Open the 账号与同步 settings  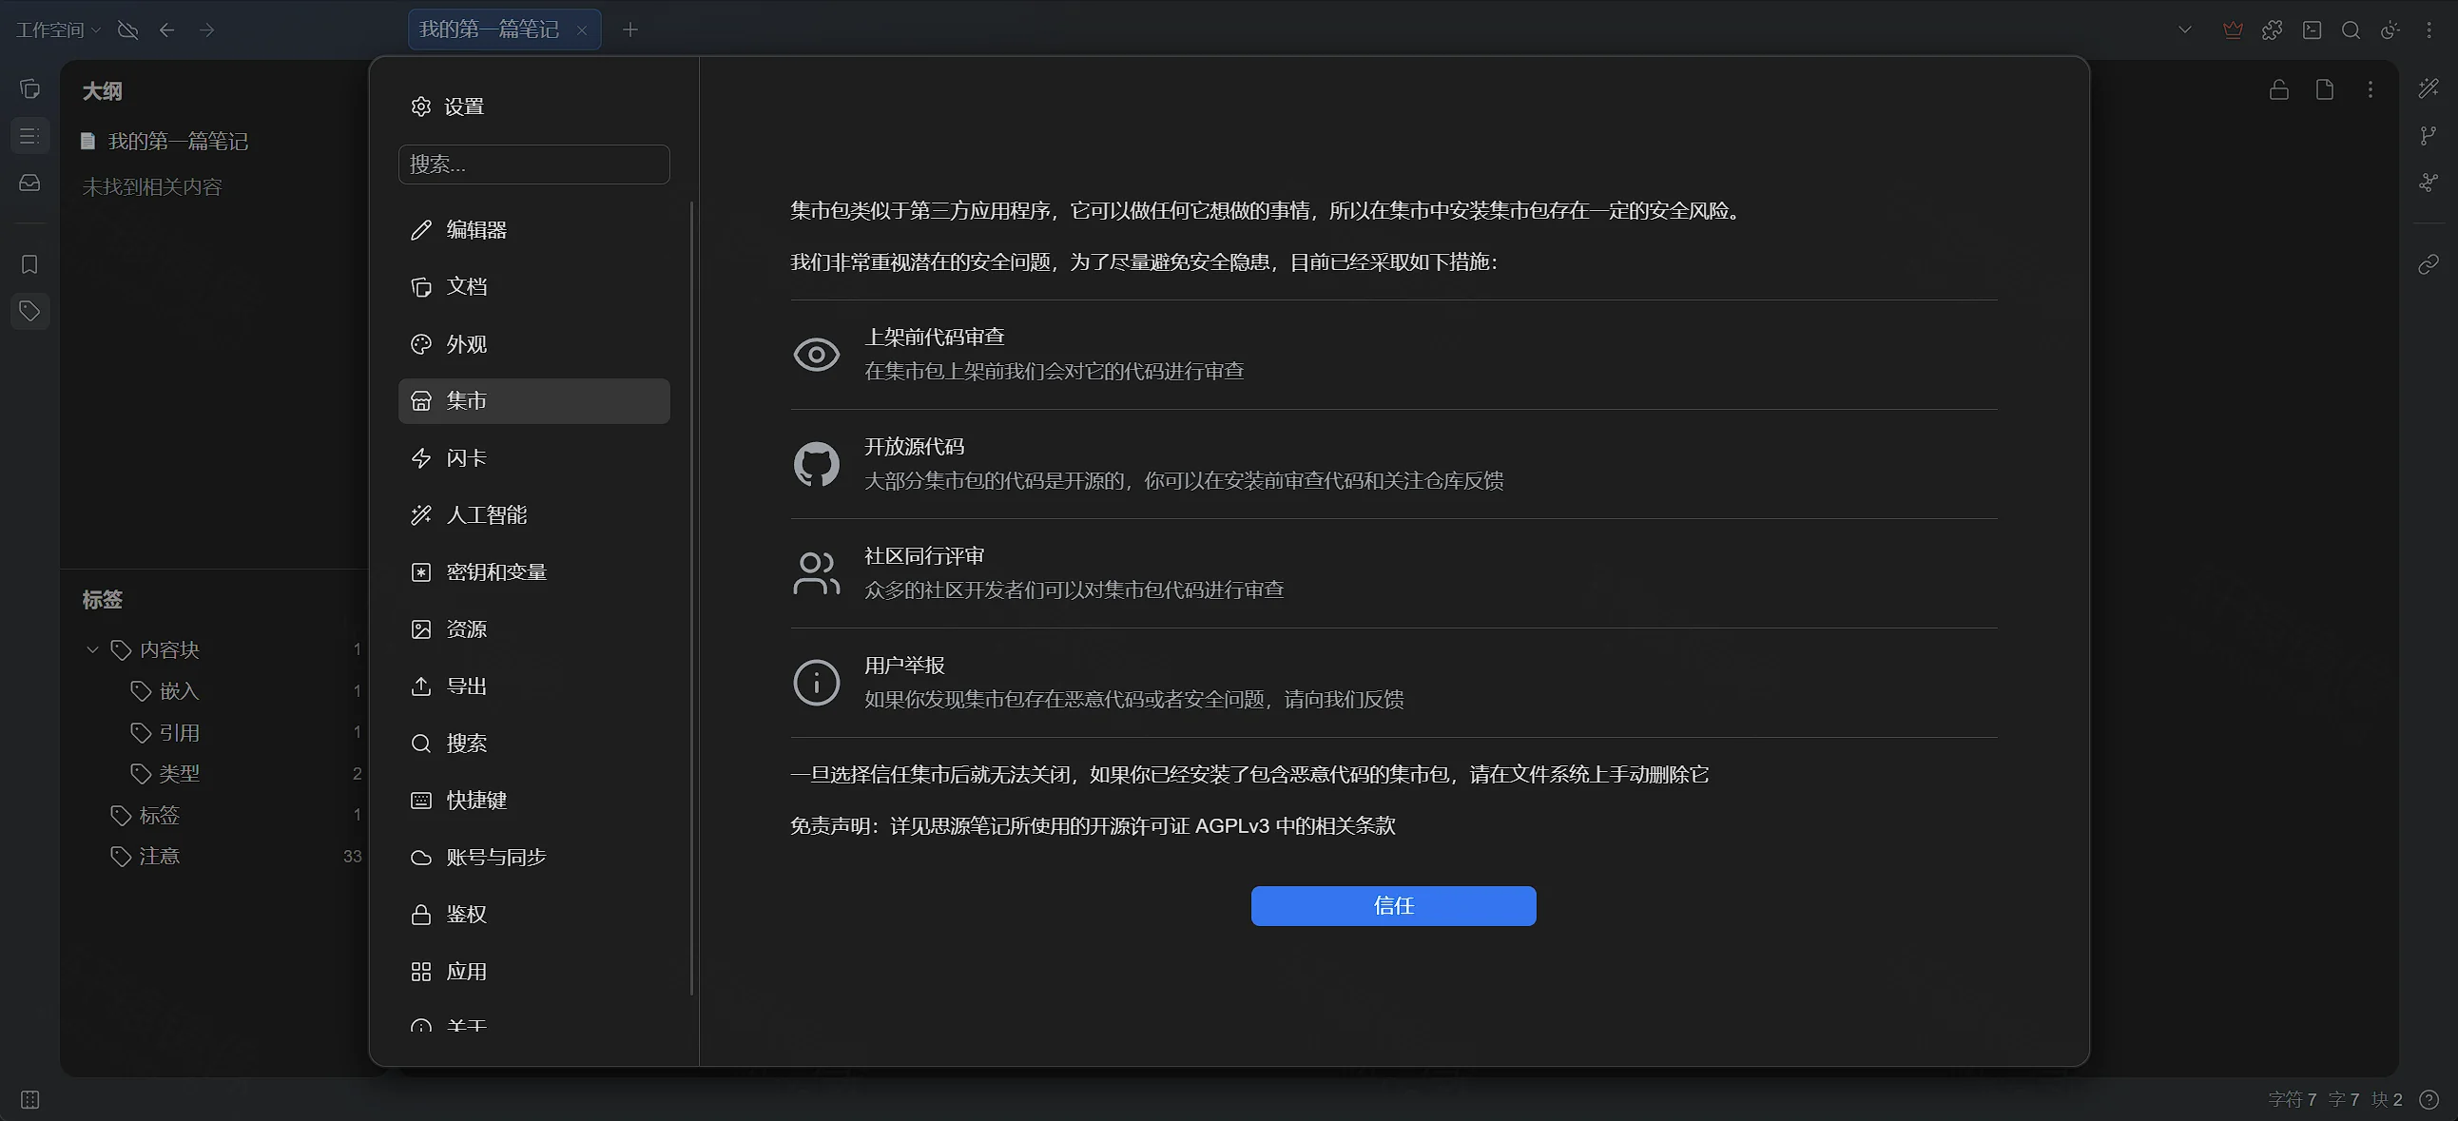533,858
